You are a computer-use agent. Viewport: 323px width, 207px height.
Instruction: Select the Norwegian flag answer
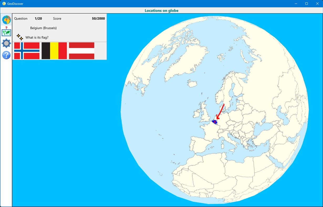(27, 51)
